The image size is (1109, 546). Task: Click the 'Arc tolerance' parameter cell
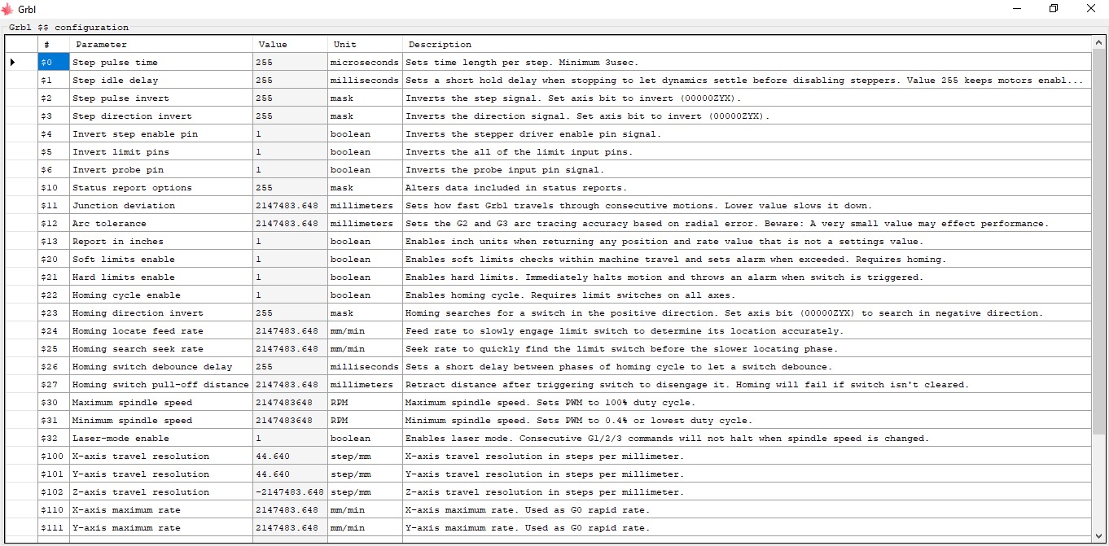pos(161,224)
